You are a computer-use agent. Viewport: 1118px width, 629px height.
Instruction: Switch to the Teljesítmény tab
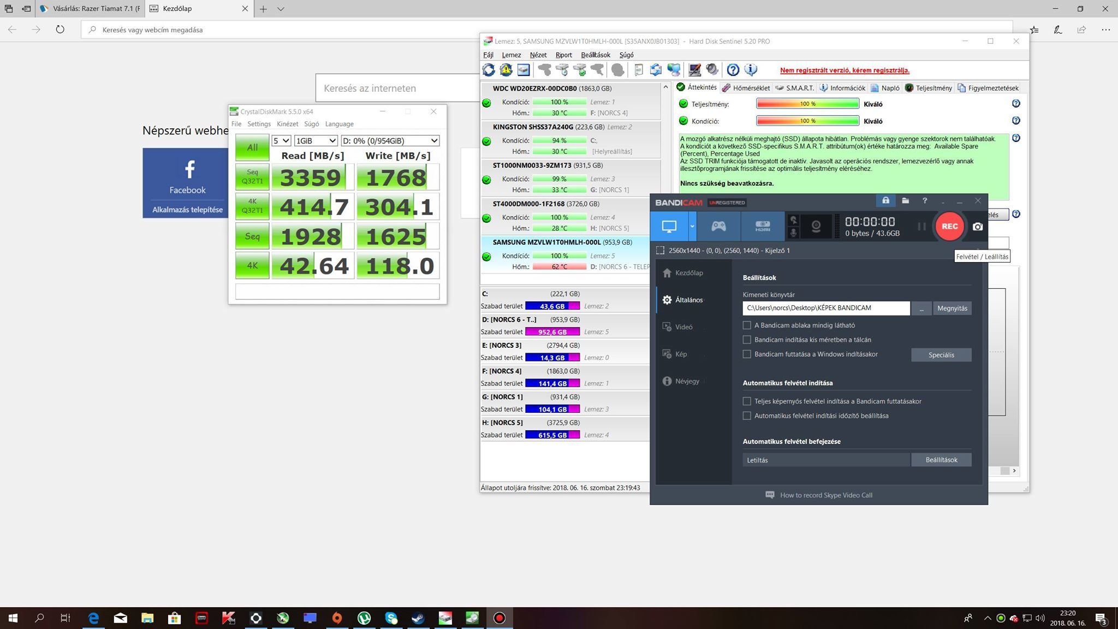[x=928, y=88]
